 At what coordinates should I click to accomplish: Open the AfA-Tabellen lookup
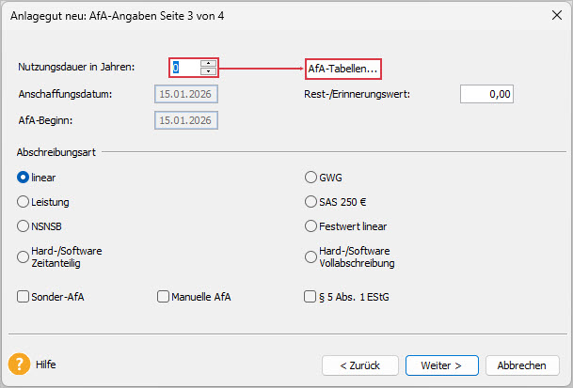pos(342,69)
